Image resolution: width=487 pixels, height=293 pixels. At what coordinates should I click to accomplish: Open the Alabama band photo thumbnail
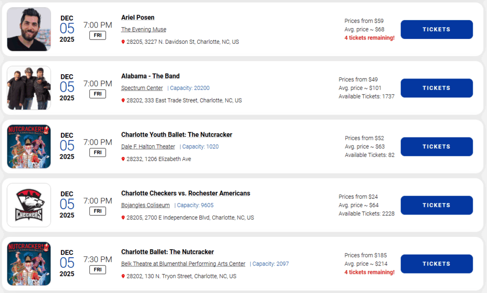tap(29, 88)
